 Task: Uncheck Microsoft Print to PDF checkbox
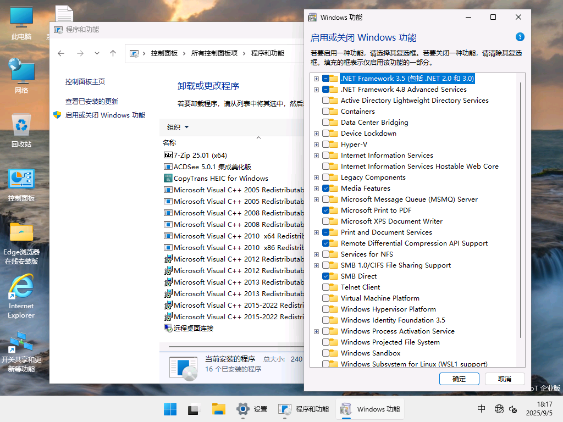325,210
